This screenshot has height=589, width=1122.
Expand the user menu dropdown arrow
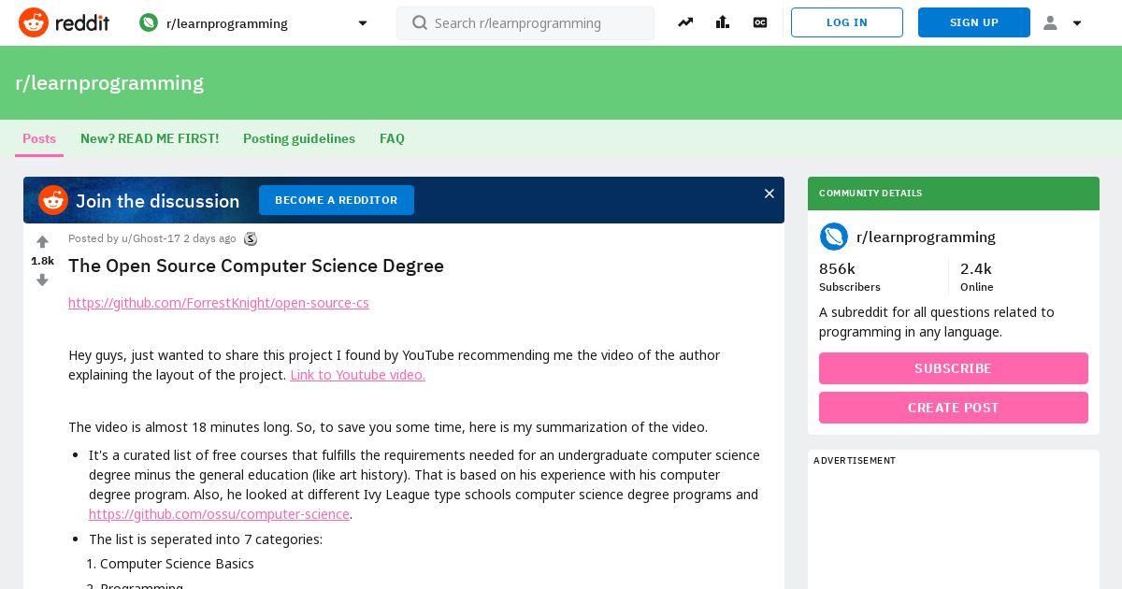click(x=1077, y=23)
